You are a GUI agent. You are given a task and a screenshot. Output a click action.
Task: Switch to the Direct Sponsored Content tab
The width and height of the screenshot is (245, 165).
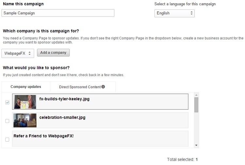[83, 87]
